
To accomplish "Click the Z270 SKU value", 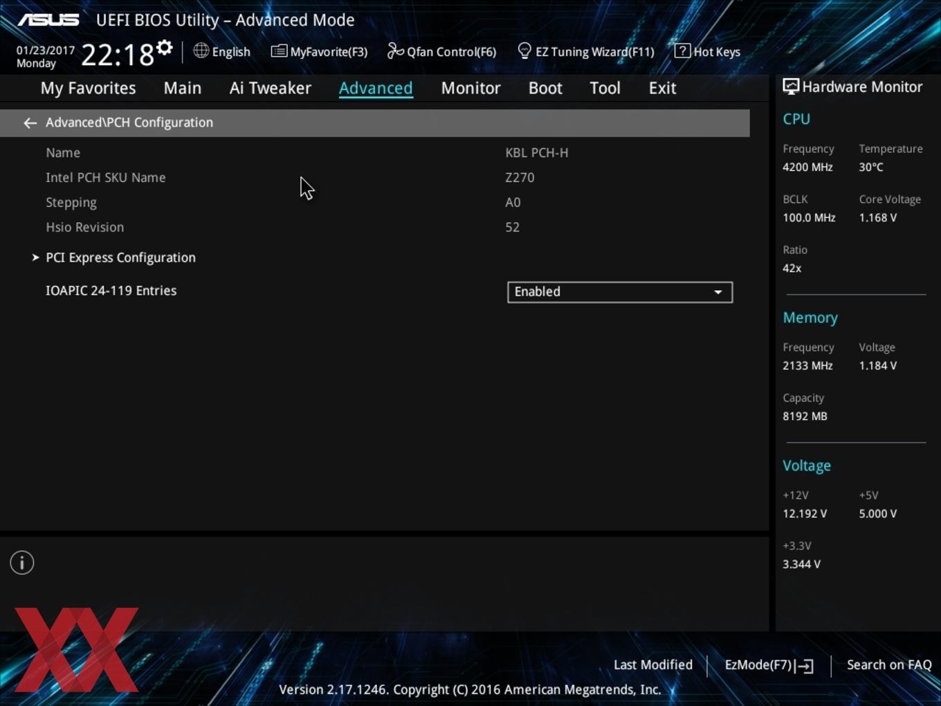I will click(x=520, y=178).
